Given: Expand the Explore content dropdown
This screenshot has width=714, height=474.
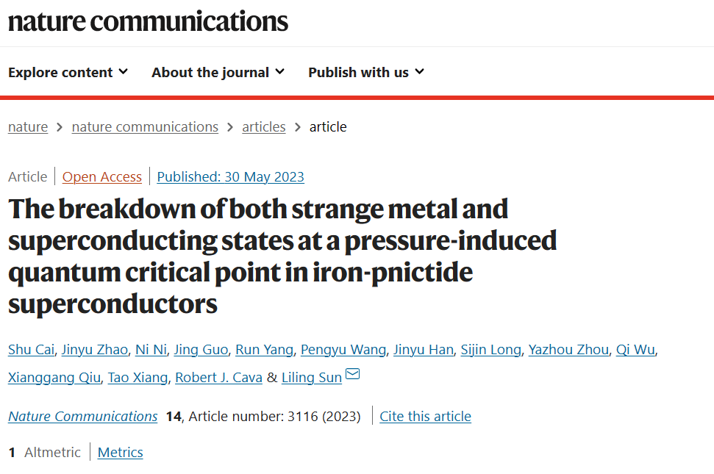Looking at the screenshot, I should [x=68, y=72].
